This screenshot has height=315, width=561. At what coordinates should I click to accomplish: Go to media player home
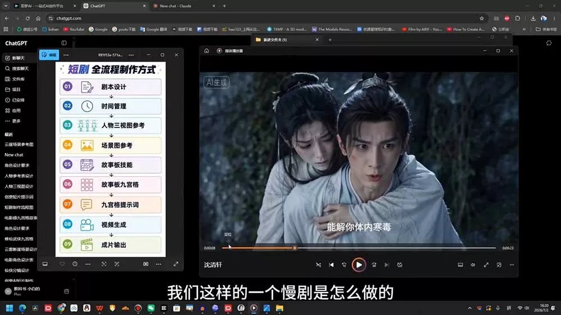coord(206,51)
